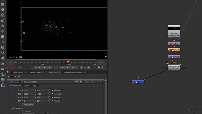Float the CornerPin2D1 properties panel
Viewport: 202px width, 114px height.
point(99,82)
